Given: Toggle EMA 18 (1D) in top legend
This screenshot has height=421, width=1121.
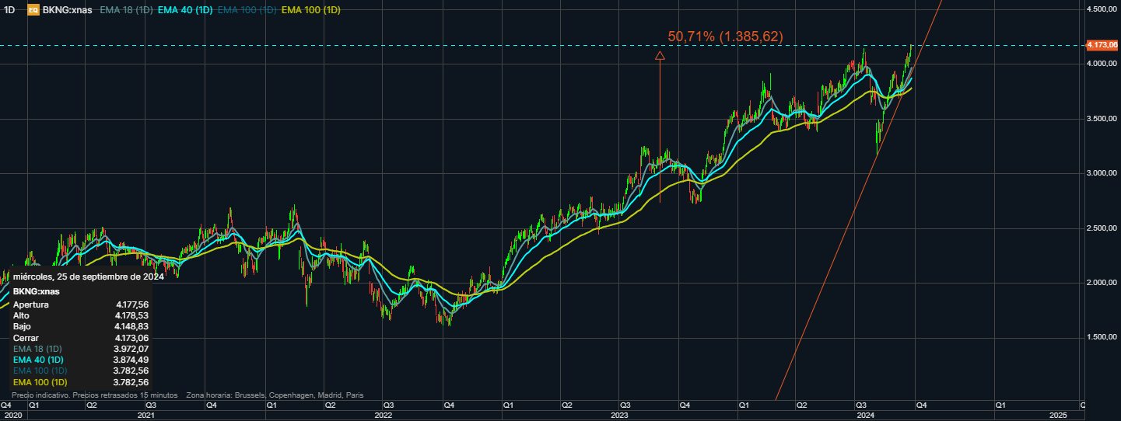Looking at the screenshot, I should click(127, 10).
